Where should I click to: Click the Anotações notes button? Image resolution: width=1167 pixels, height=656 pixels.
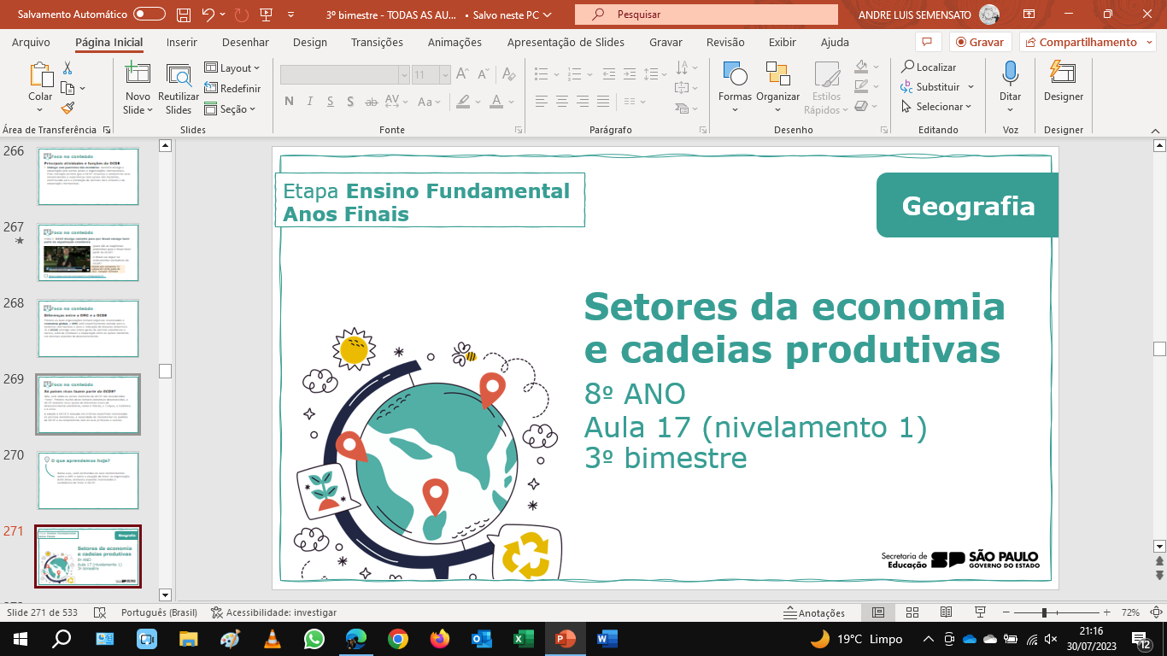(814, 612)
